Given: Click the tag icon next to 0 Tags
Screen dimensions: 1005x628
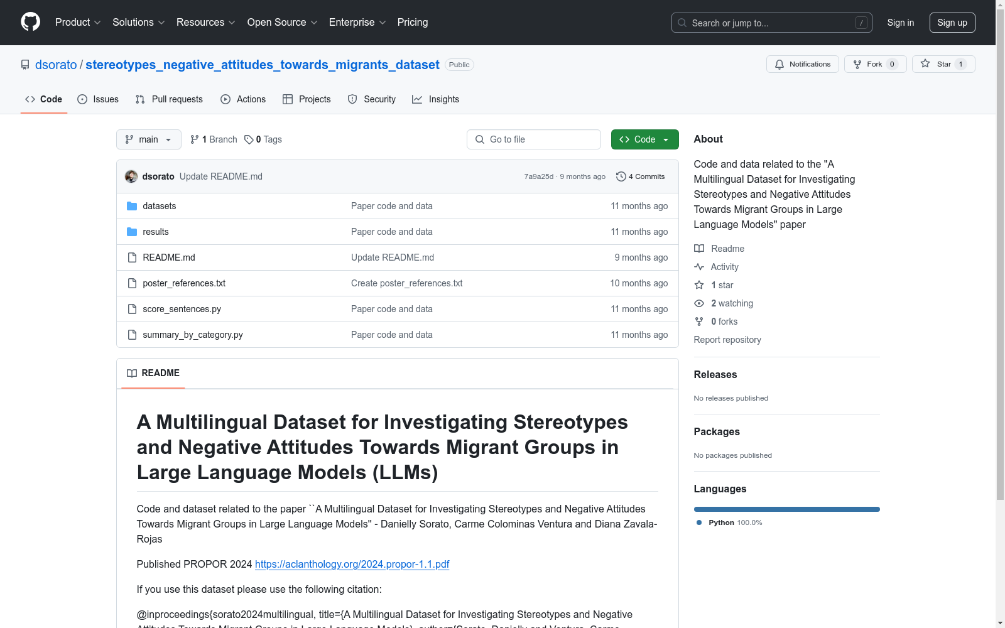Looking at the screenshot, I should [x=249, y=139].
